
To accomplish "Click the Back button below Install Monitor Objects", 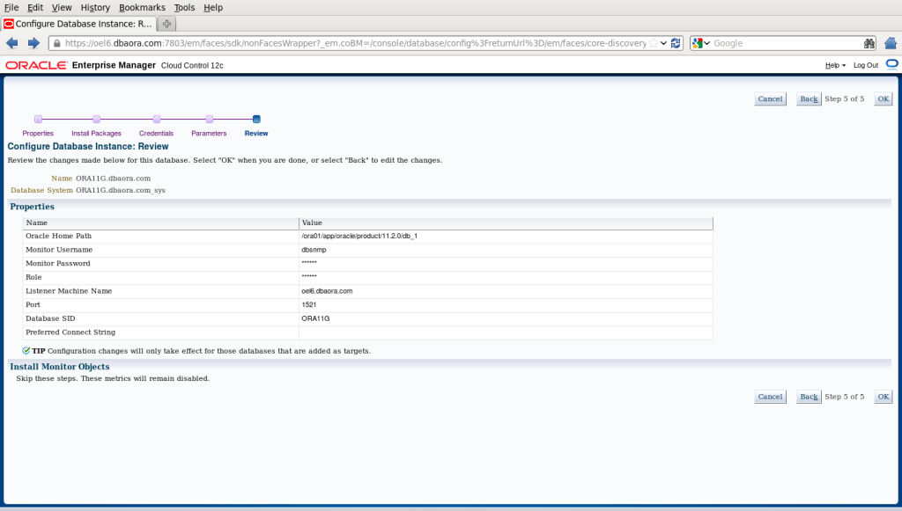I will coord(809,397).
